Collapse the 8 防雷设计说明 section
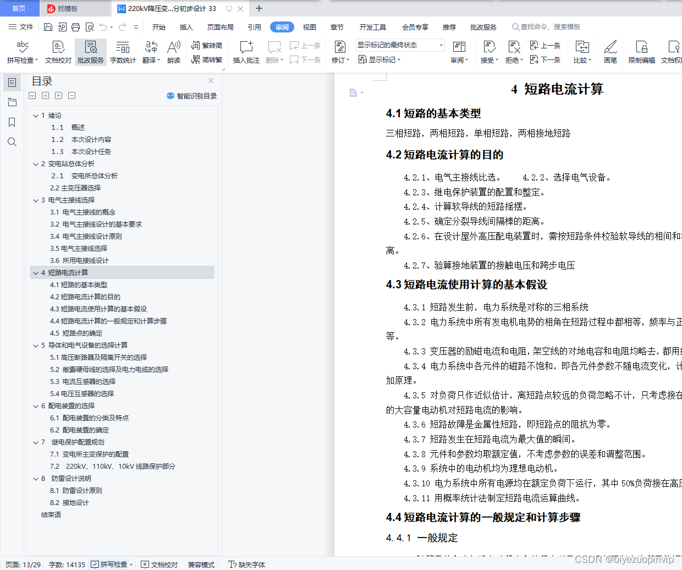 pos(36,479)
